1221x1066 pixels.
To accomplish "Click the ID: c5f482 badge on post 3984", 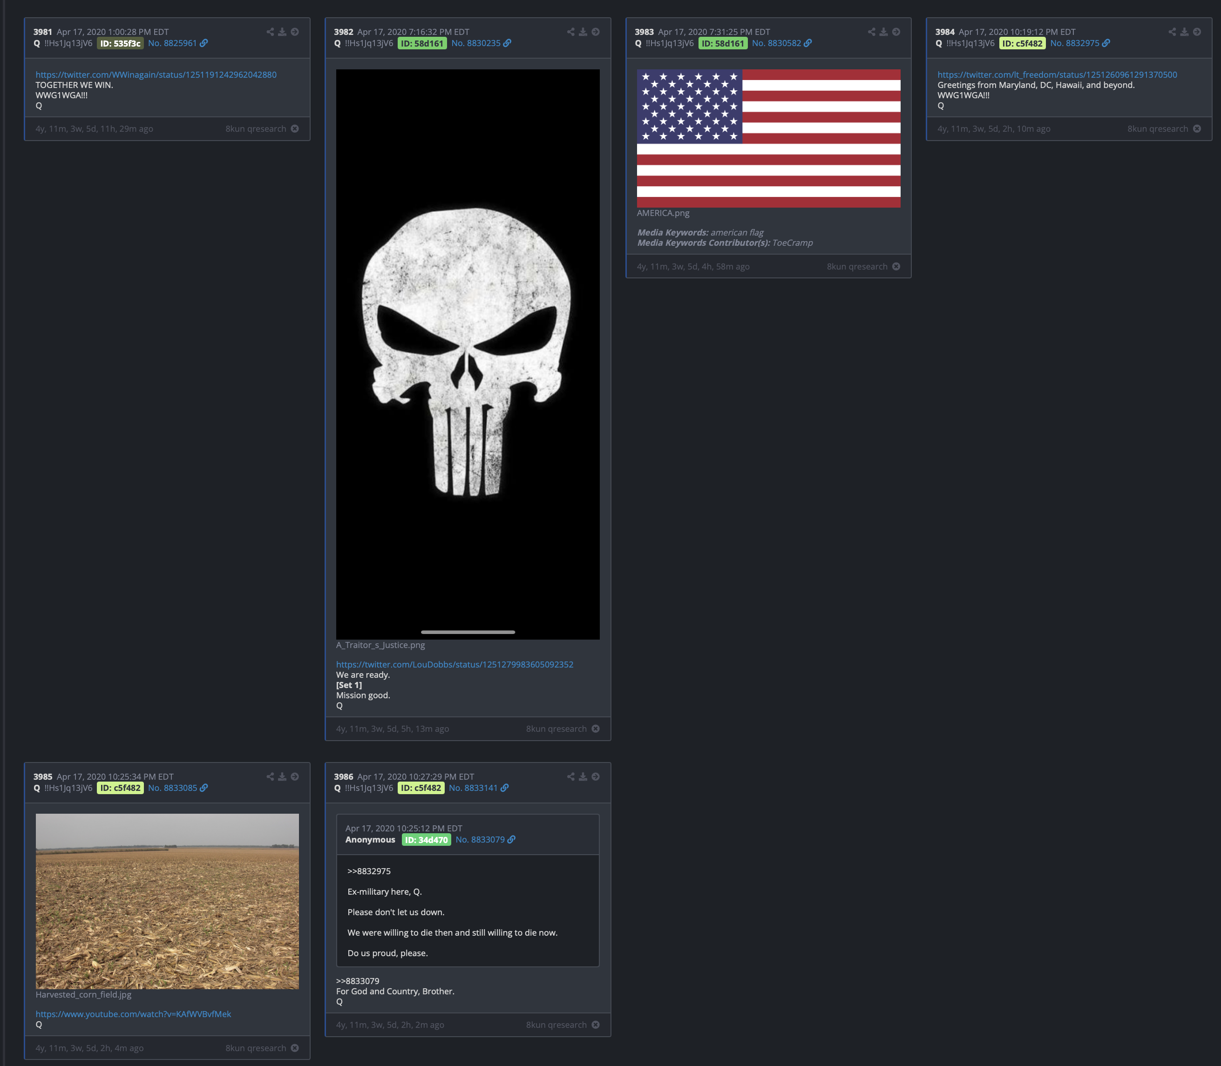I will tap(1022, 43).
